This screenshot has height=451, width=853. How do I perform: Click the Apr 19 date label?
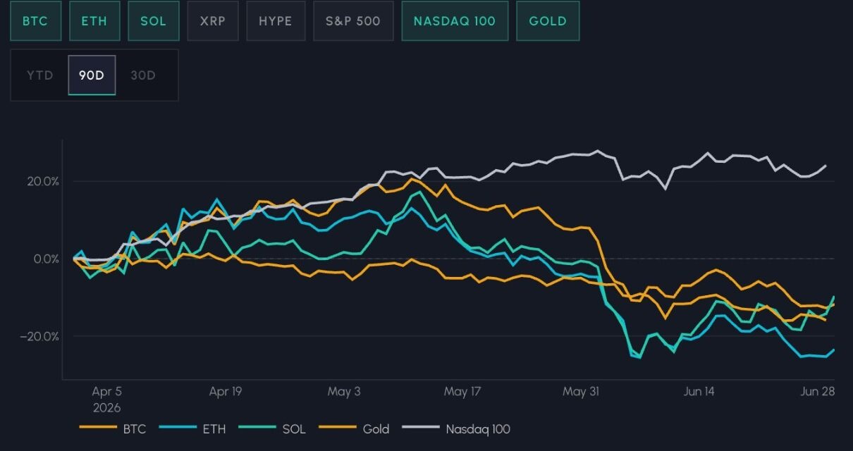point(226,392)
